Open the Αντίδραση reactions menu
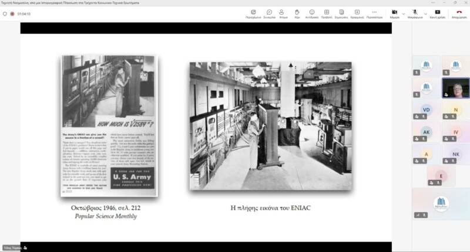Image resolution: width=470 pixels, height=252 pixels. click(x=312, y=13)
